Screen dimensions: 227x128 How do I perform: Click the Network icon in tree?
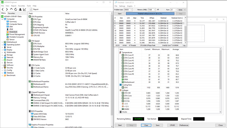pyautogui.click(x=5, y=58)
